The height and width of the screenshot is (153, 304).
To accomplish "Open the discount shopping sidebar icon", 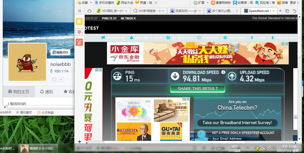I will [x=79, y=42].
